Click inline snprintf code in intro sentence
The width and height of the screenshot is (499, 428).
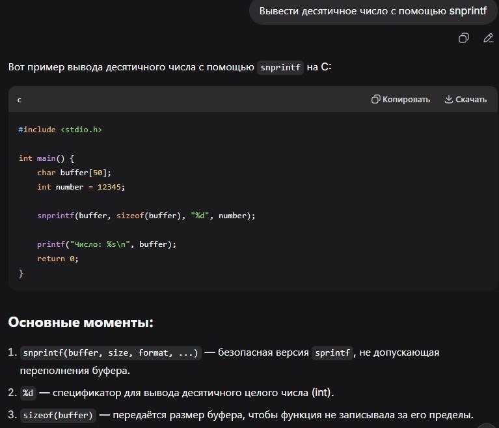pos(280,67)
